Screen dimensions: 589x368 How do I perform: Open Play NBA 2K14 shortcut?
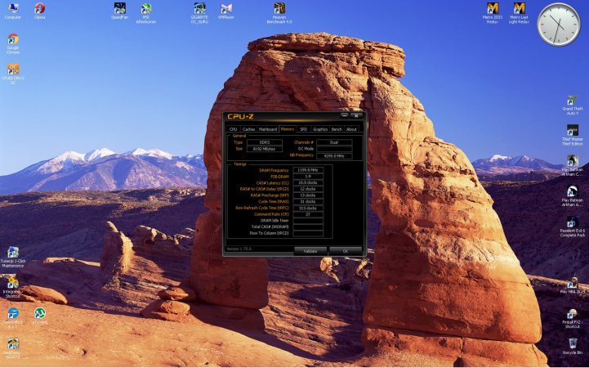(573, 285)
